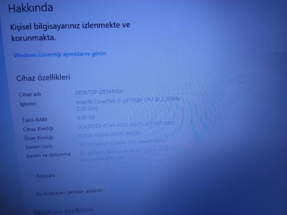This screenshot has width=287, height=215.
Task: Select the Intel Core i7-2670QM processor value
Action: [127, 103]
